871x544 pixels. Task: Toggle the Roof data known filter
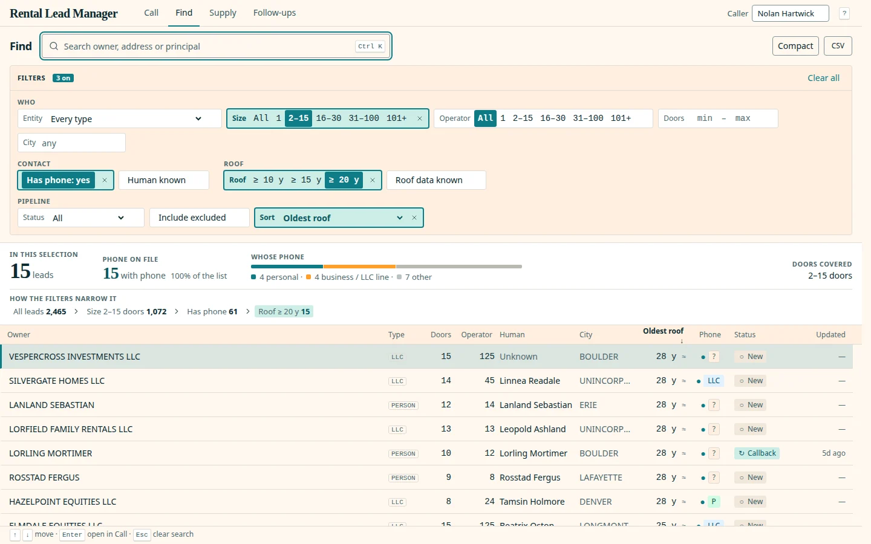click(x=436, y=180)
